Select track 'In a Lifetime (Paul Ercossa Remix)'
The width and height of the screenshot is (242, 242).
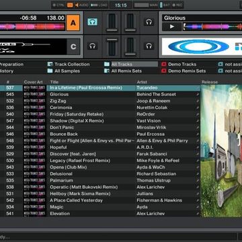click(86, 88)
